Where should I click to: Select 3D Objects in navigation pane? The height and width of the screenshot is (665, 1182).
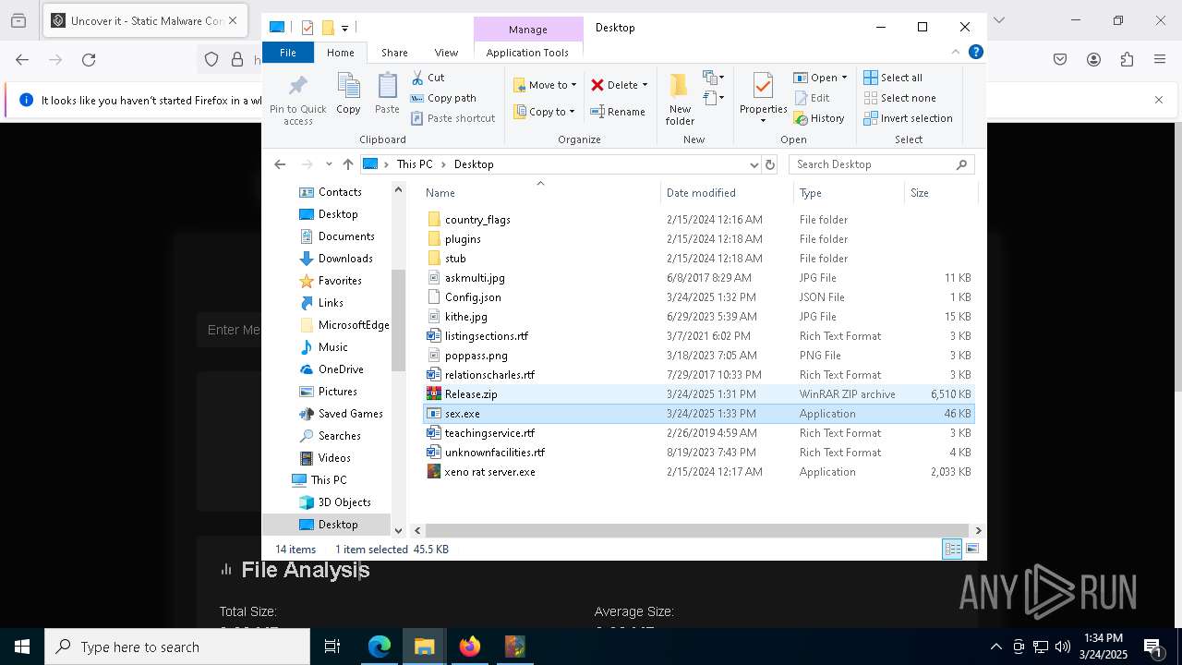click(x=344, y=502)
